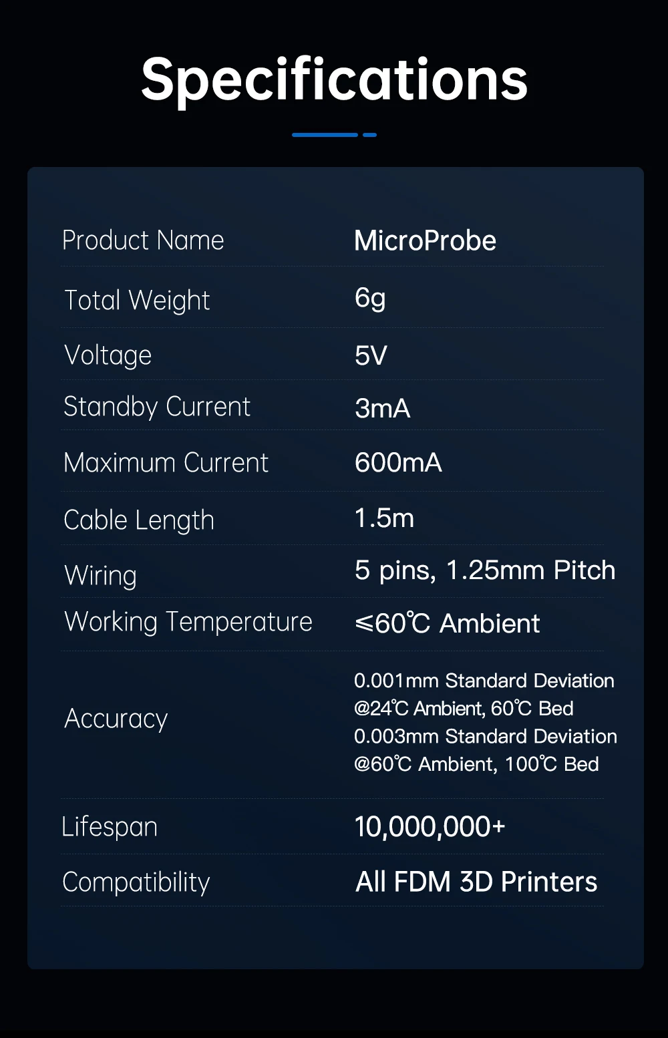Click the 3mA standby current value

pos(382,408)
